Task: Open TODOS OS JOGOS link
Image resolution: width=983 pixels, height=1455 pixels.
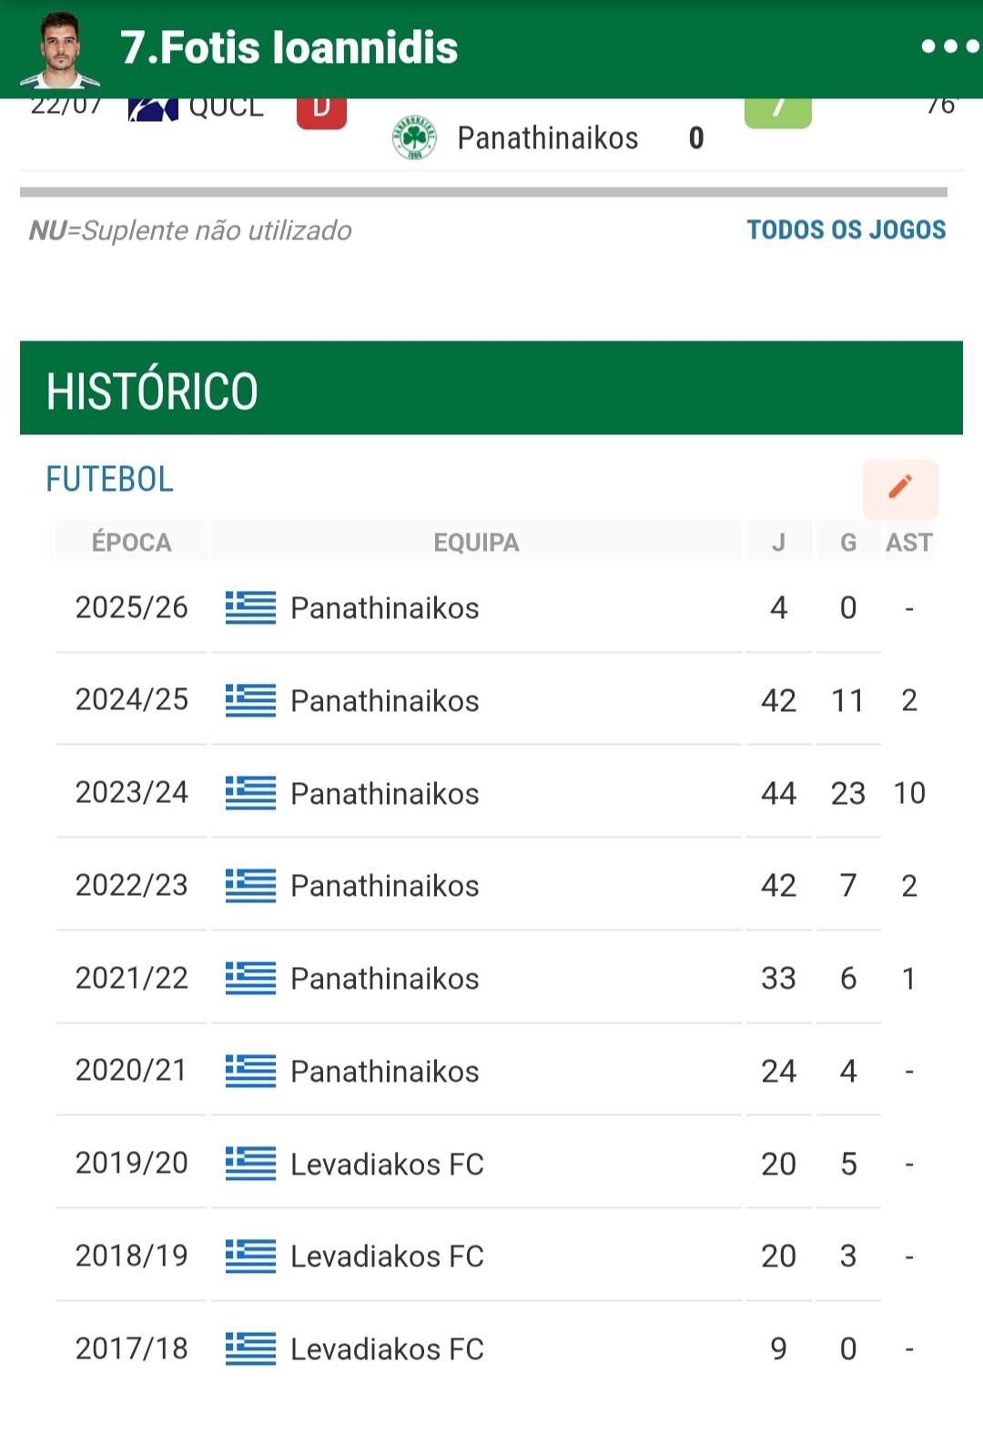Action: (x=846, y=229)
